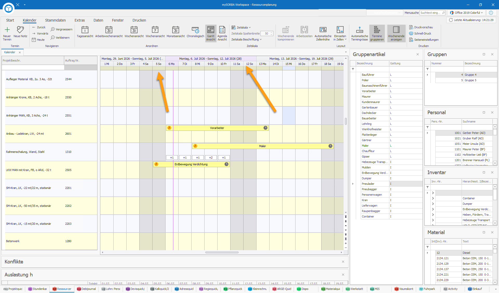Click the Seiteneinstellungen button
Viewport: 499px width, 293px height.
[424, 40]
